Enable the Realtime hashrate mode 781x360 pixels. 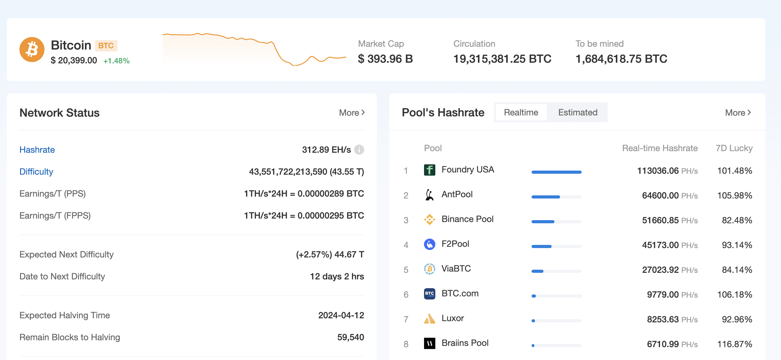521,112
